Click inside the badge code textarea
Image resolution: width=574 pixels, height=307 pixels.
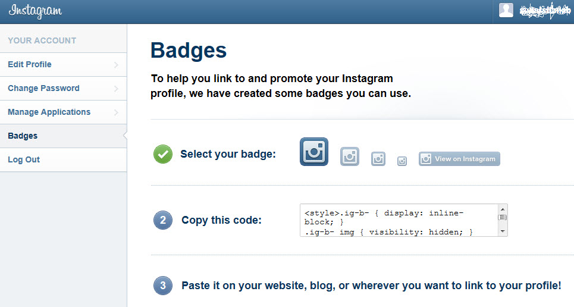click(399, 220)
